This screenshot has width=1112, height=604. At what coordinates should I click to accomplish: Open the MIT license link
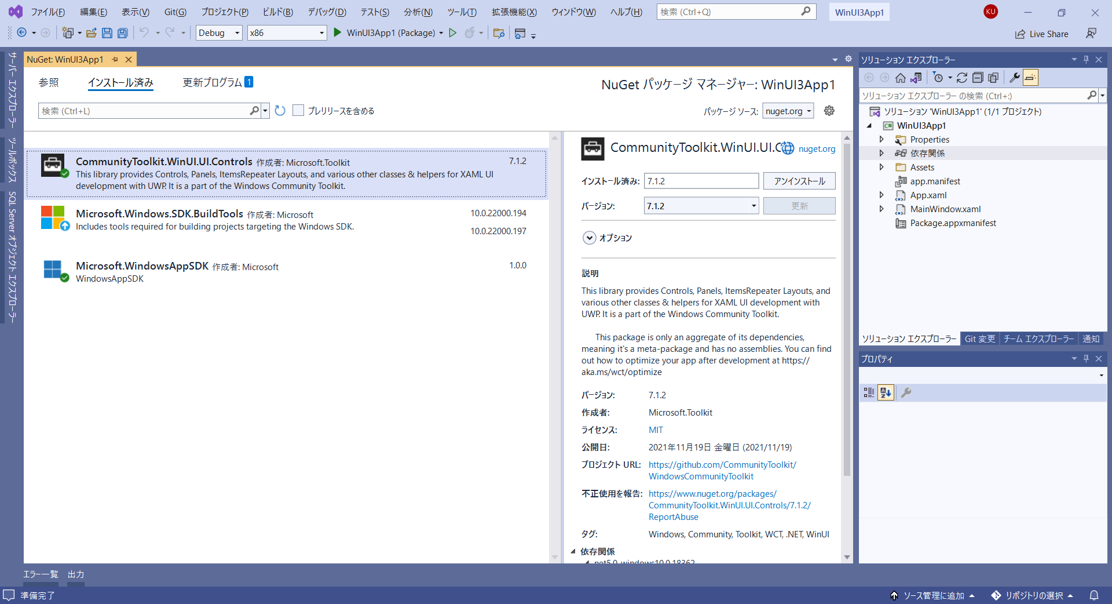click(x=656, y=430)
